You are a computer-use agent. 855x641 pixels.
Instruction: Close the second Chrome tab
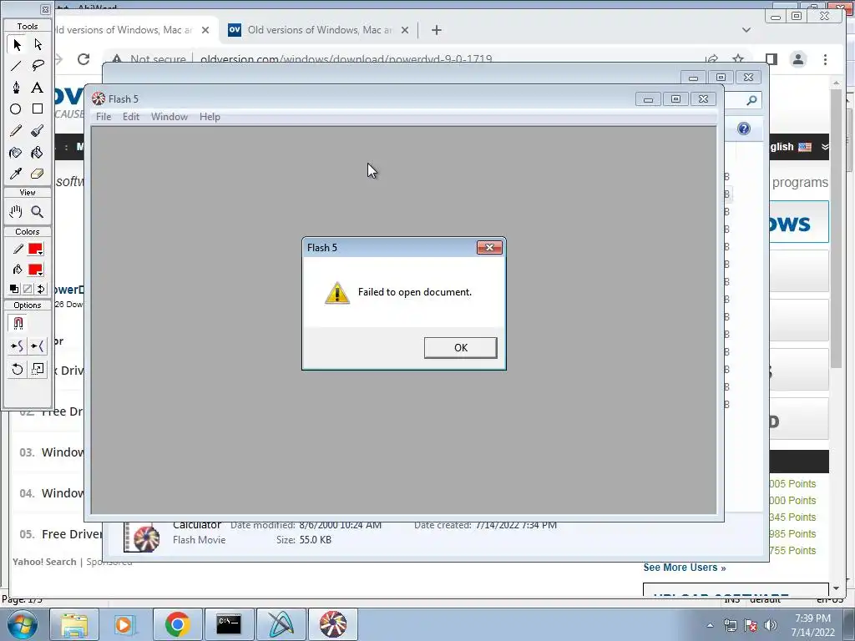[x=405, y=30]
